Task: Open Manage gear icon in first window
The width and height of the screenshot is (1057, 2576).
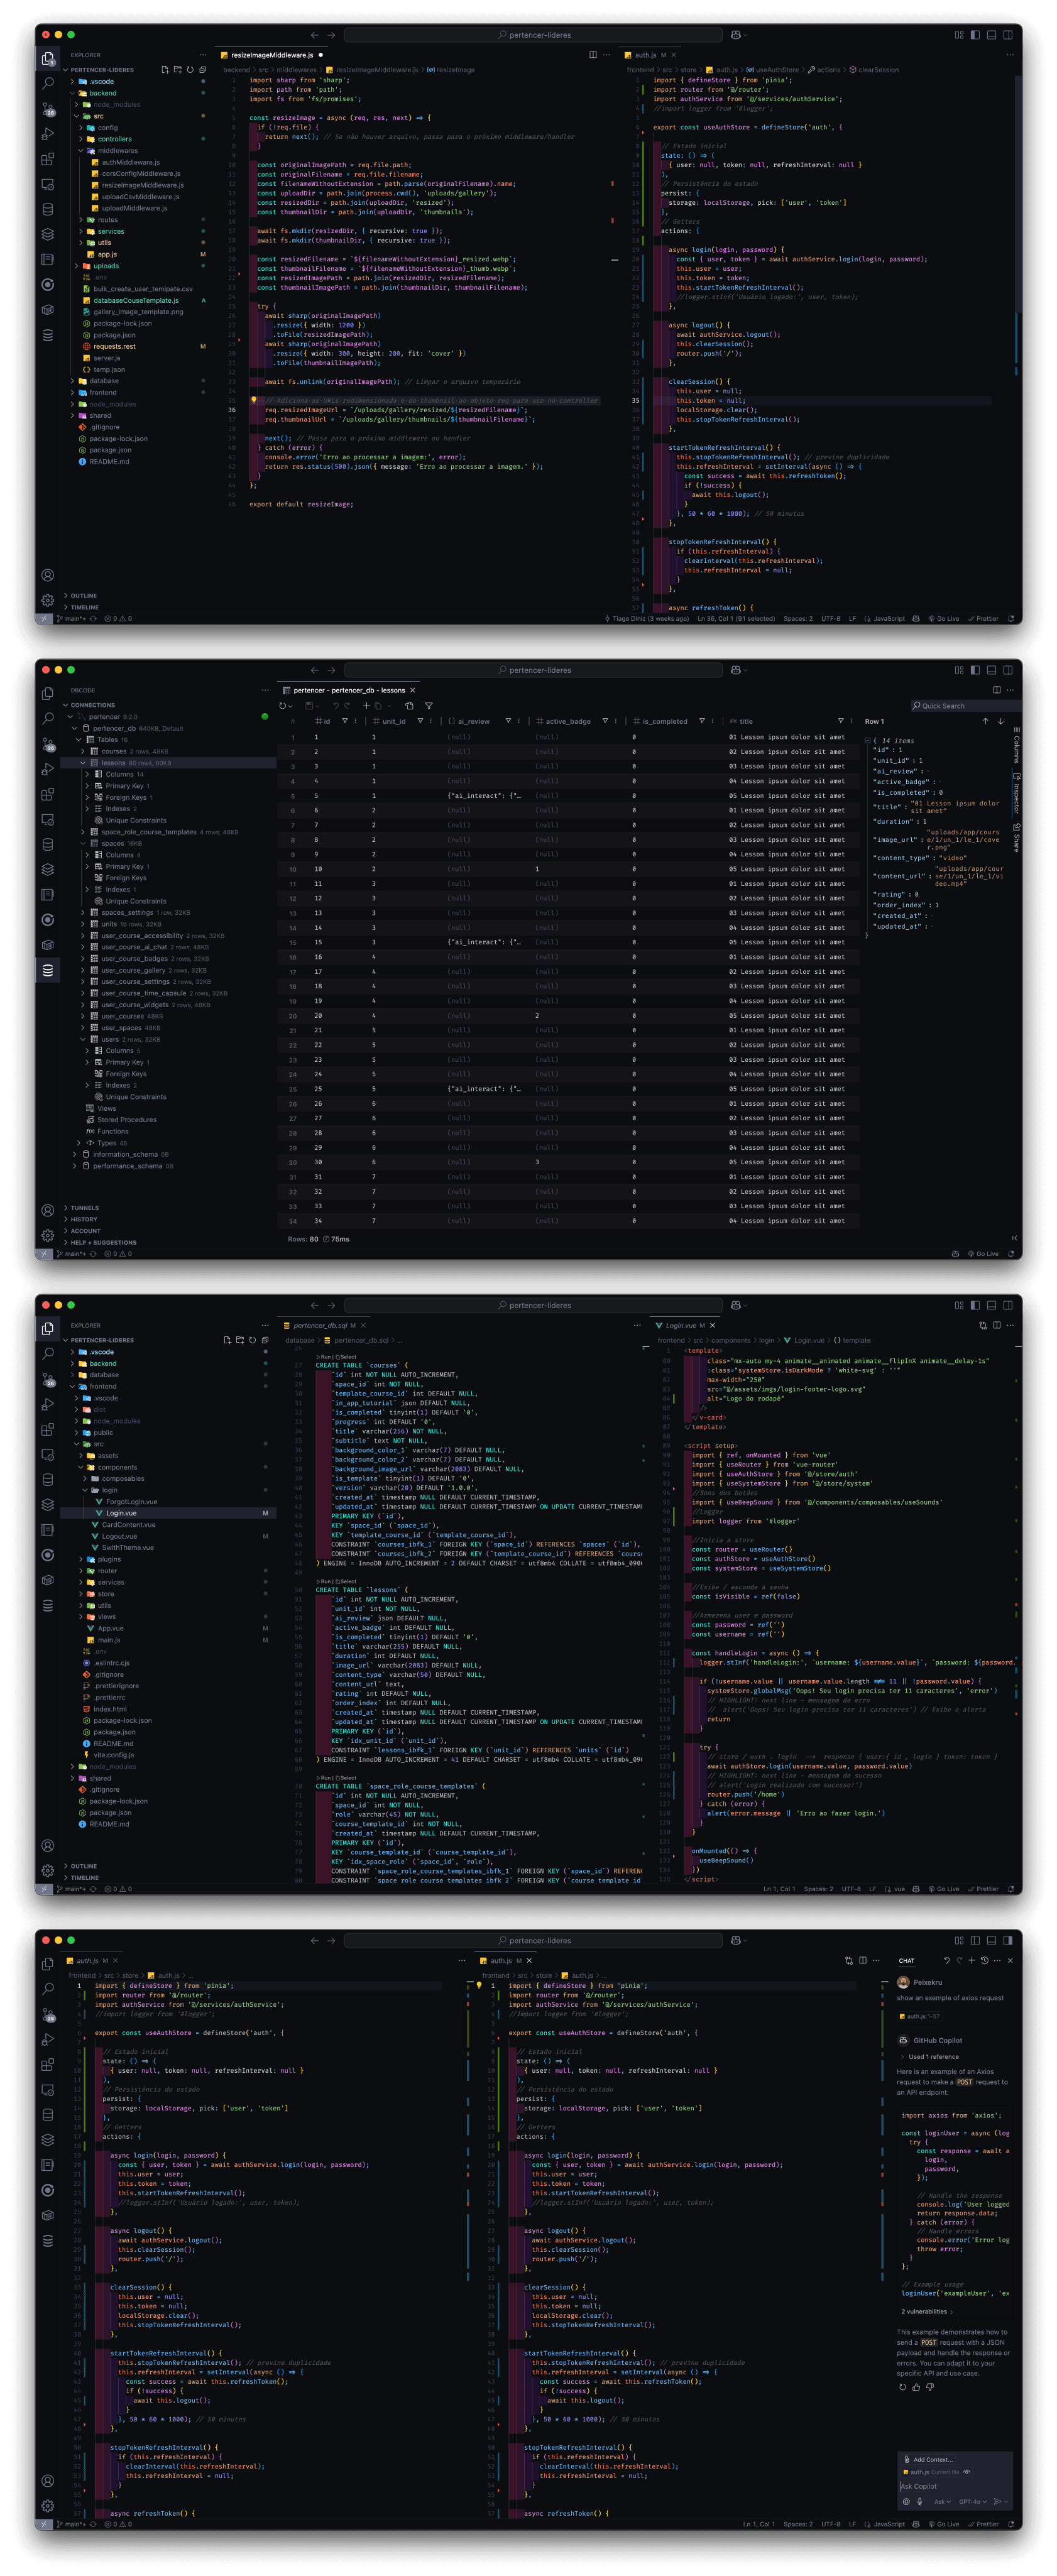Action: [48, 600]
